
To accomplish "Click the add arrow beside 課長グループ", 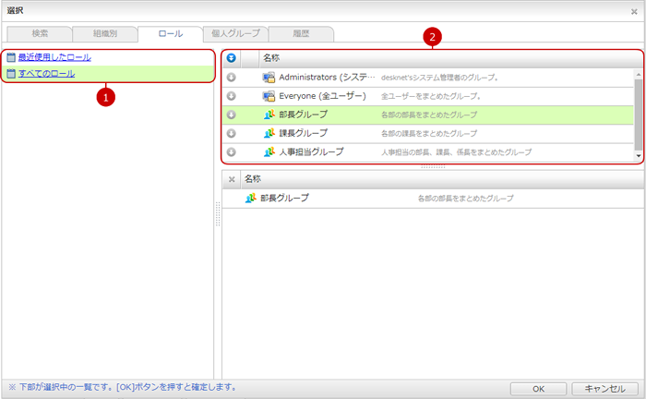I will tap(231, 133).
